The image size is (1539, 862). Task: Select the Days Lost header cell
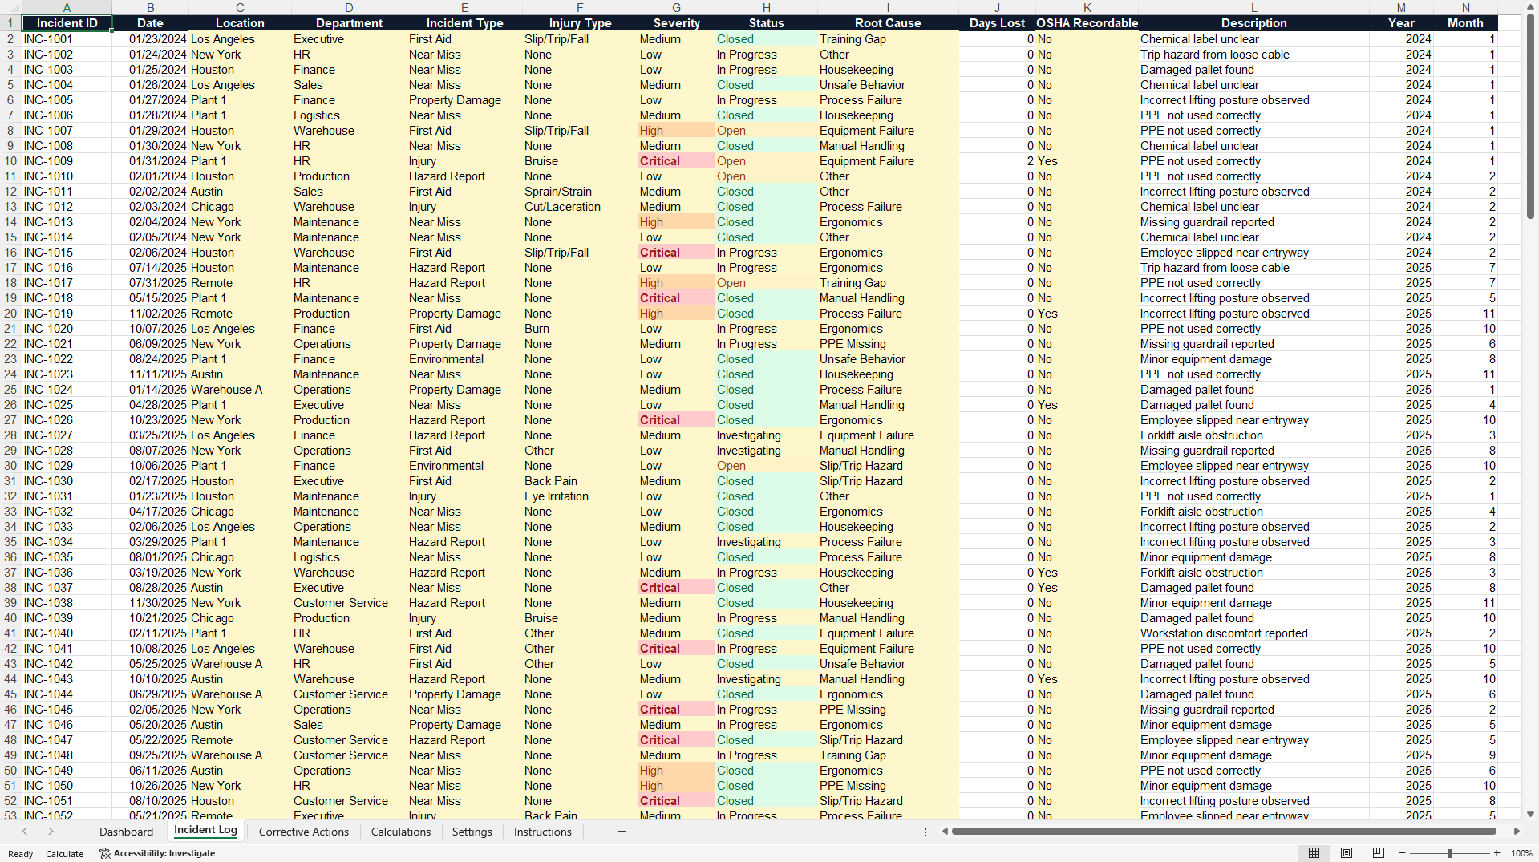click(x=997, y=23)
